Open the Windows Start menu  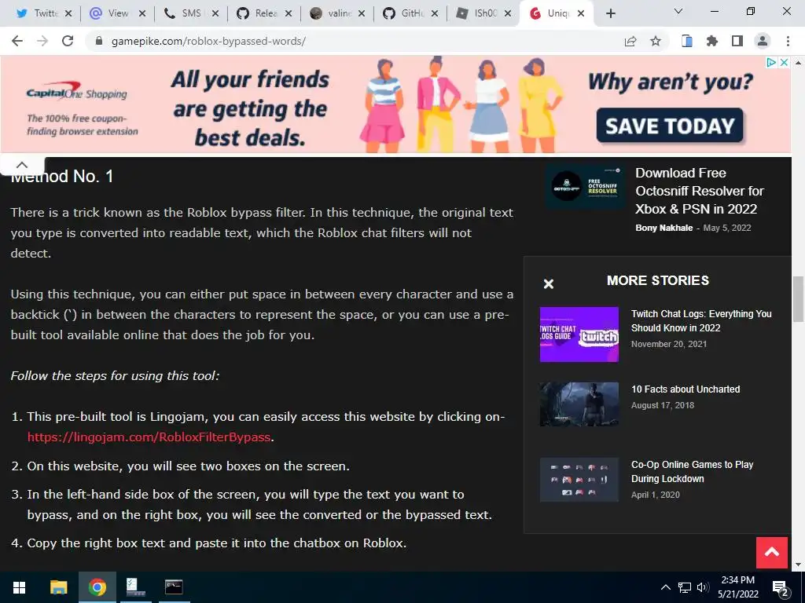point(19,587)
